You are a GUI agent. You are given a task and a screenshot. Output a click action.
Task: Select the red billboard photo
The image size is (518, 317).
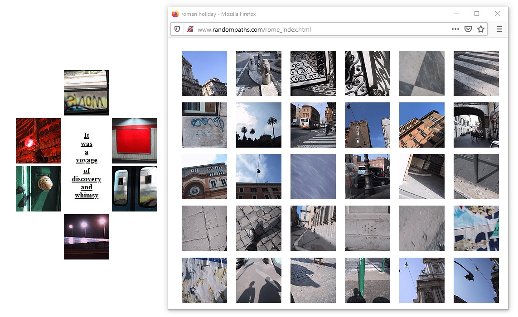pyautogui.click(x=135, y=141)
